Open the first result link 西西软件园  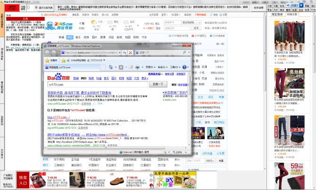tap(79, 93)
